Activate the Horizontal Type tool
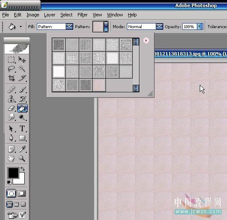The image size is (227, 220). (22, 128)
